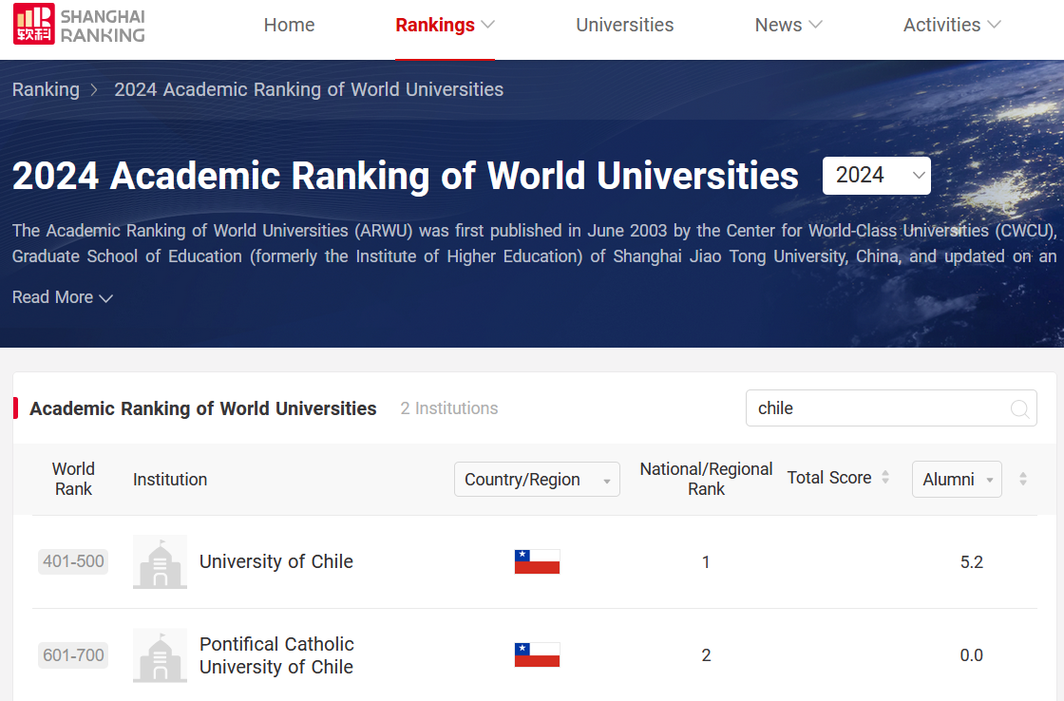Expand the News menu

click(x=788, y=25)
